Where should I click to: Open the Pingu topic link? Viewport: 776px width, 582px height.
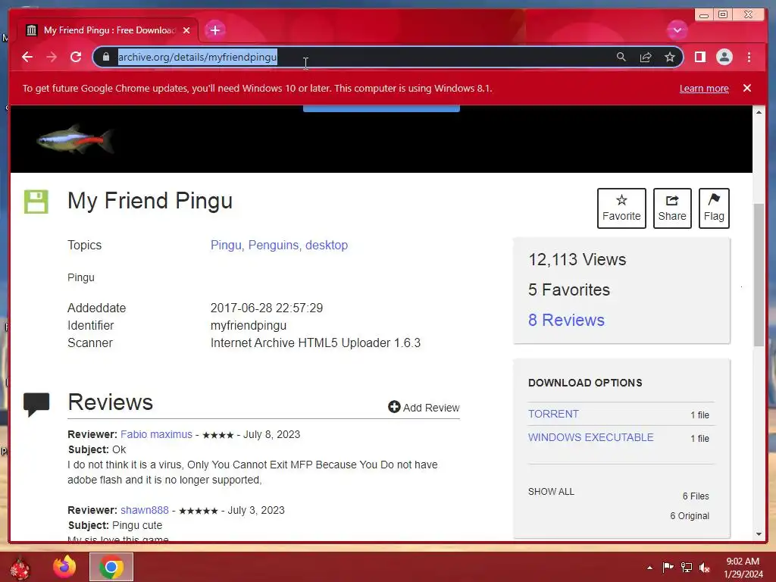(x=226, y=245)
